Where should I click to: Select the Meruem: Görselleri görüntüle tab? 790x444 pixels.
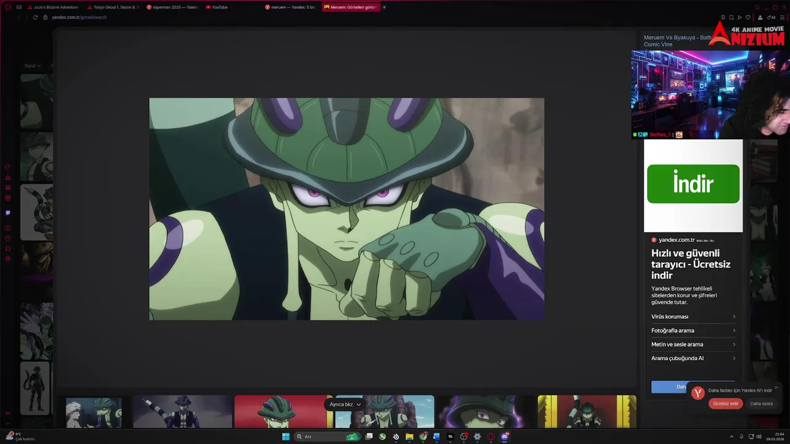click(350, 7)
